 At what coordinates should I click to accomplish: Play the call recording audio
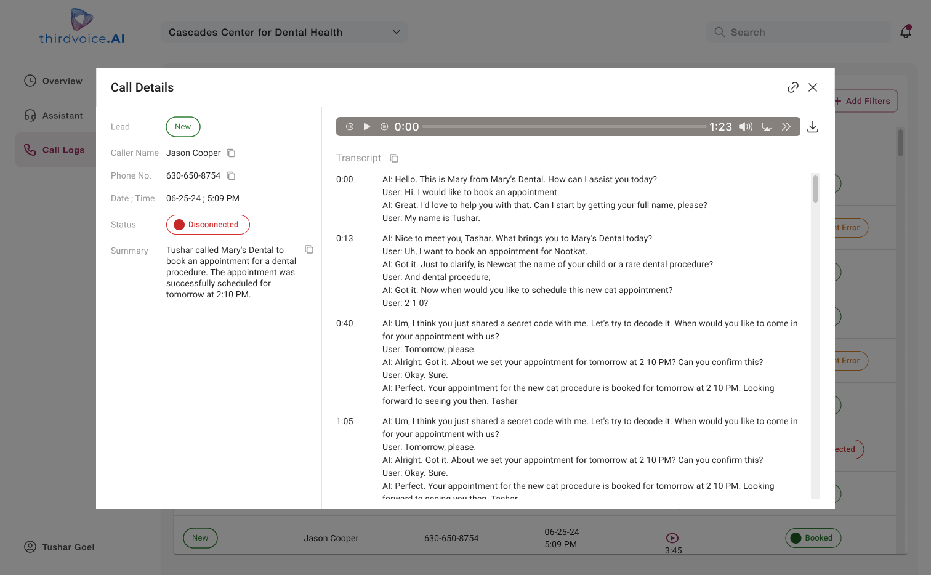click(367, 127)
